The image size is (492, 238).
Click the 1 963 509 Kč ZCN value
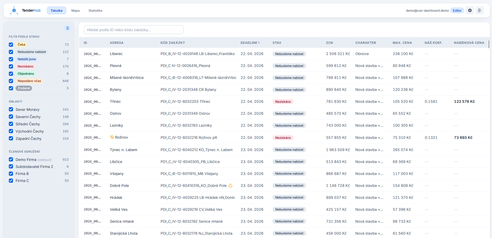tap(338, 150)
